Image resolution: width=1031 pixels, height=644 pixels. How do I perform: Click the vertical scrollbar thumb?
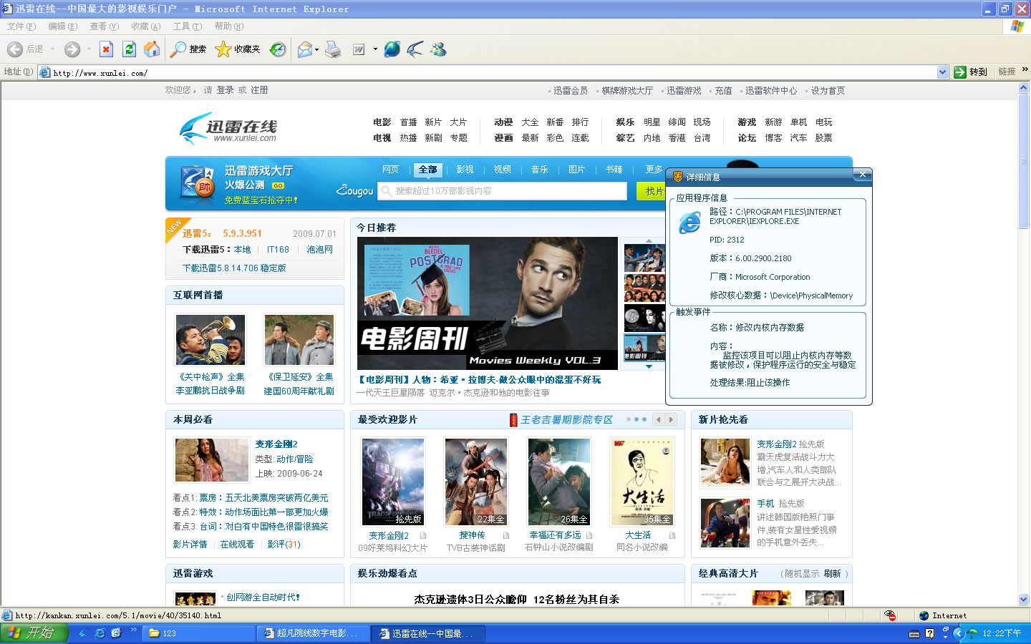coord(1024,162)
